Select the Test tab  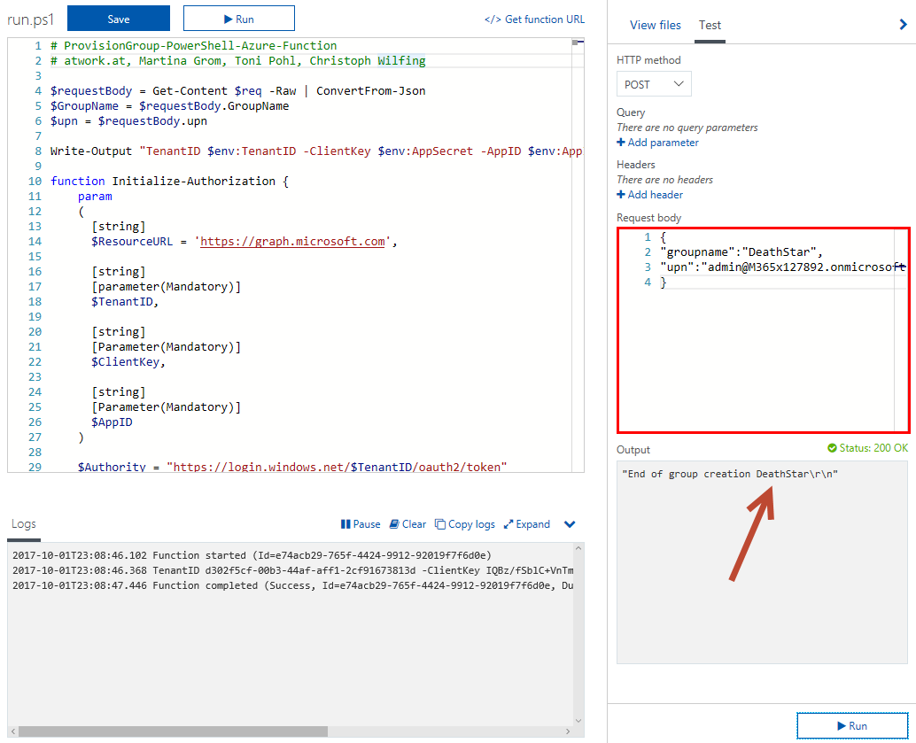(710, 25)
